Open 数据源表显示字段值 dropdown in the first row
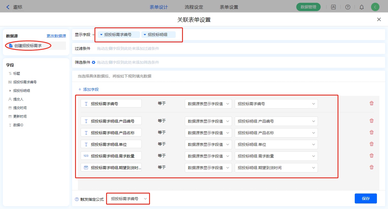388x209 pixels. [208, 104]
